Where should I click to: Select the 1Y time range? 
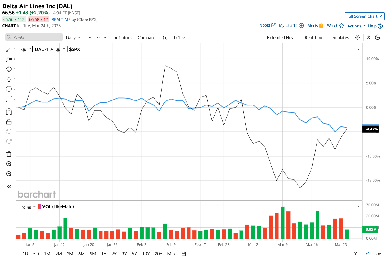tap(104, 254)
